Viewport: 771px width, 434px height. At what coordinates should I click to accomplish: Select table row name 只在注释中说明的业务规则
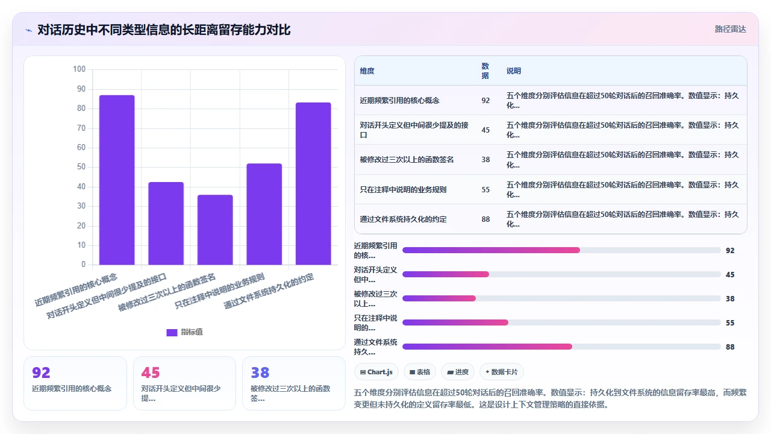coord(403,189)
